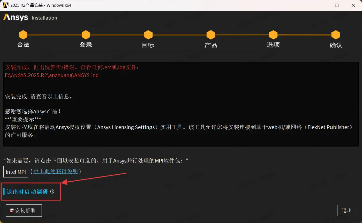This screenshot has height=223, width=362.
Task: Click the Installation header label
Action: click(44, 18)
